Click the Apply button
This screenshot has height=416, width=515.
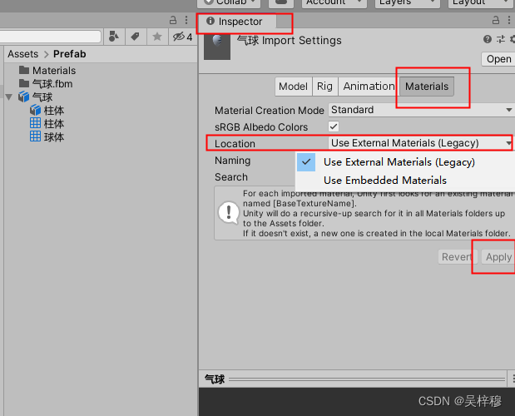click(x=498, y=257)
